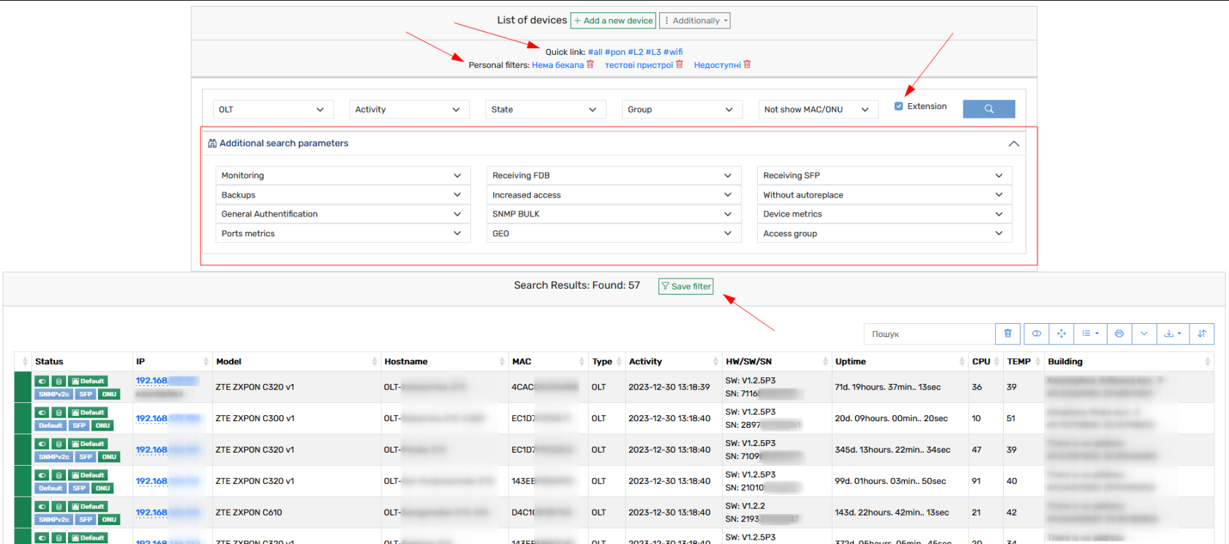Open the OLT type dropdown
This screenshot has width=1229, height=544.
tap(273, 110)
